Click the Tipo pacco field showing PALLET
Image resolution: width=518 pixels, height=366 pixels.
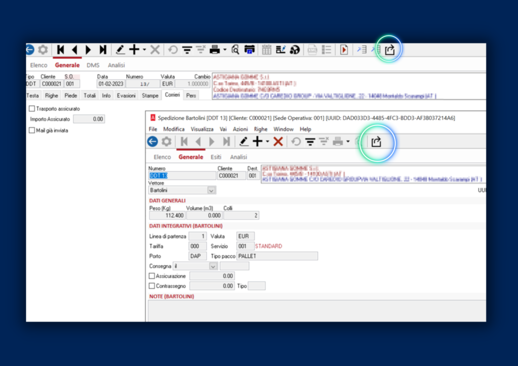click(277, 256)
